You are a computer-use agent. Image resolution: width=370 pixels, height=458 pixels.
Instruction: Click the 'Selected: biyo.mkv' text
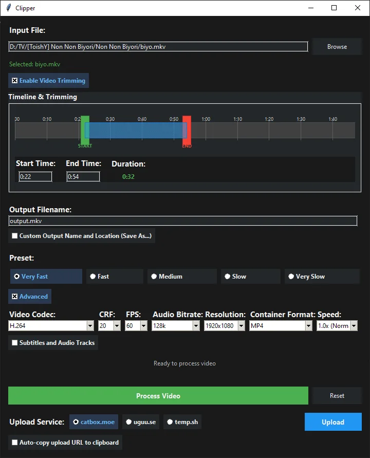coord(35,64)
